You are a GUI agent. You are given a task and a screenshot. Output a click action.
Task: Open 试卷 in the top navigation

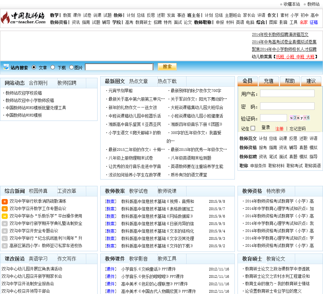(x=87, y=15)
